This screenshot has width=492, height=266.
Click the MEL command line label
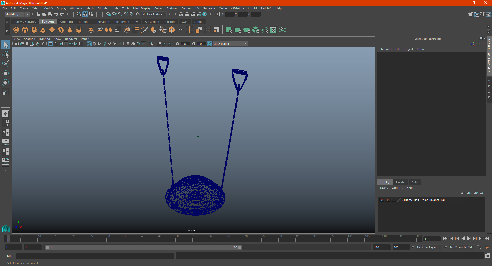10,256
